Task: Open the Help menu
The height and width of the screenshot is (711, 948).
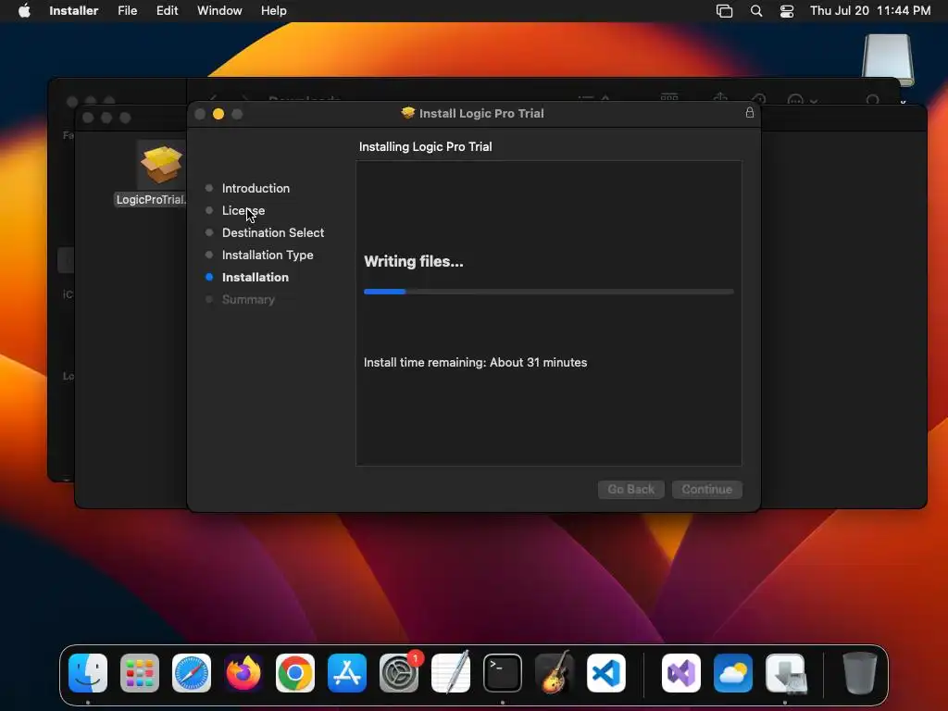Action: tap(273, 11)
